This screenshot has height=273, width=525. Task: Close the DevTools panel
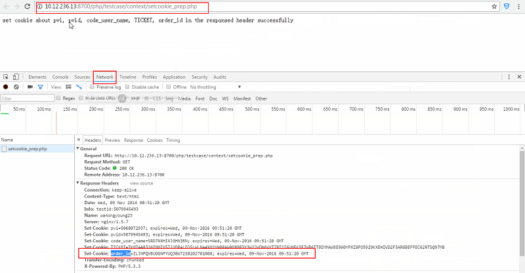coord(519,77)
